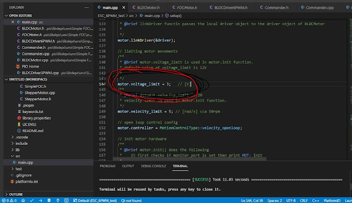Click the Qt not found status
The width and height of the screenshot is (352, 203).
point(131,201)
